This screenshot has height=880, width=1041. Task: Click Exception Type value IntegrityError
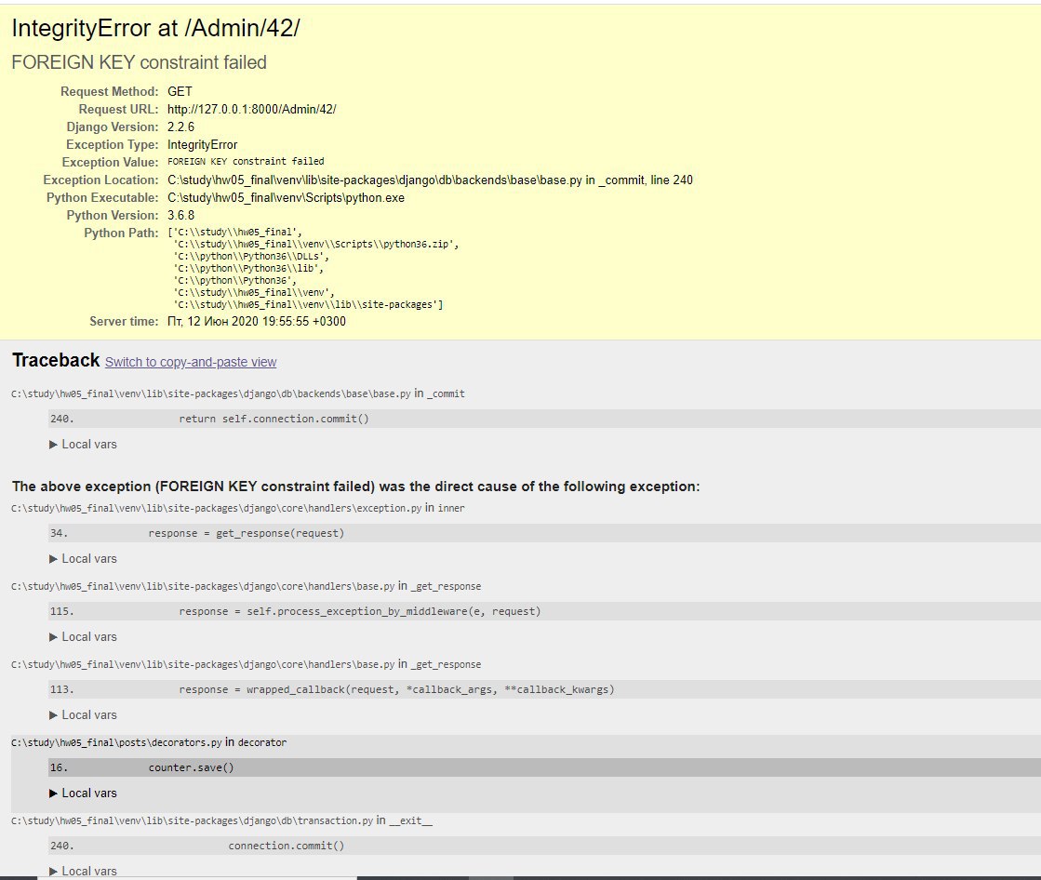click(203, 145)
